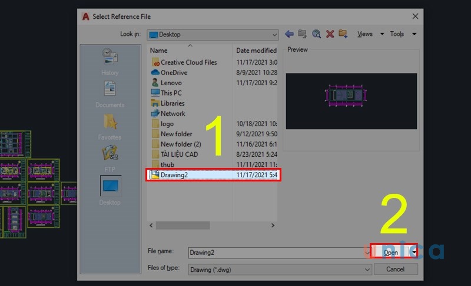Click horizontal scrollbar left arrow
This screenshot has height=286, width=471.
click(x=151, y=225)
